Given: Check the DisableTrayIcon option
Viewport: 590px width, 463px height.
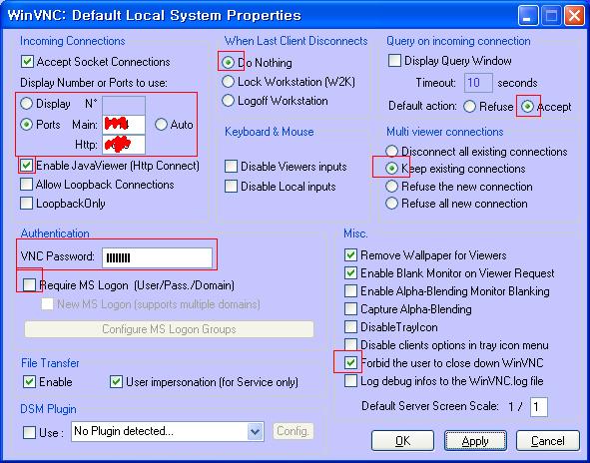Looking at the screenshot, I should (350, 327).
